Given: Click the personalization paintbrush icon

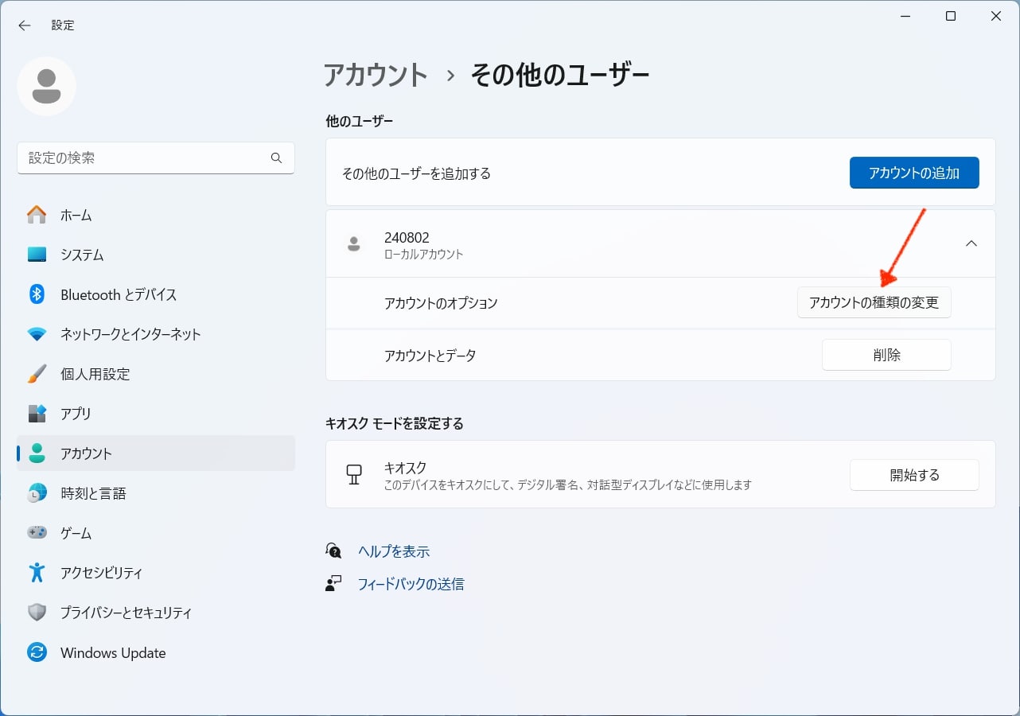Looking at the screenshot, I should pyautogui.click(x=37, y=374).
